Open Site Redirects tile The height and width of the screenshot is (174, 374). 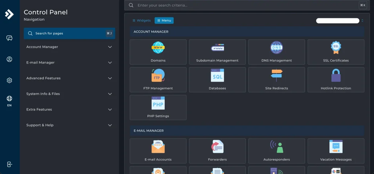276,80
